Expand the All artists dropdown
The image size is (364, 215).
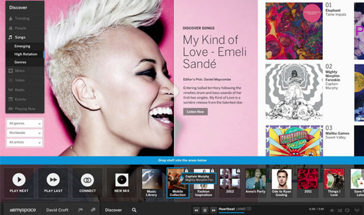(x=25, y=142)
